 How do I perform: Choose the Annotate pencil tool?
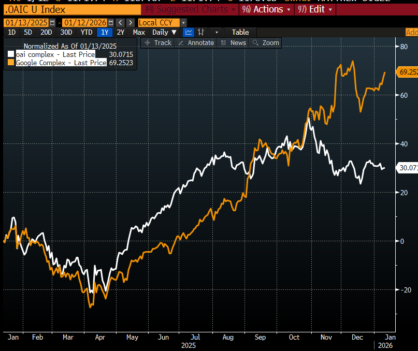196,42
